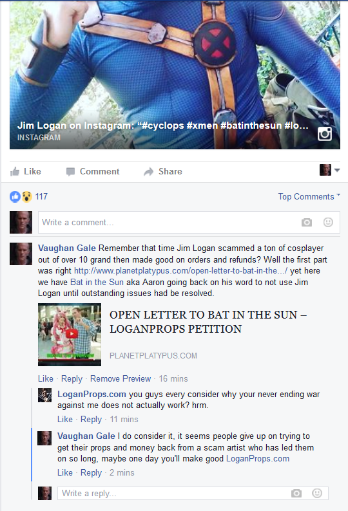This screenshot has width=348, height=511.
Task: Attach a photo using comment box camera icon
Action: tap(307, 222)
